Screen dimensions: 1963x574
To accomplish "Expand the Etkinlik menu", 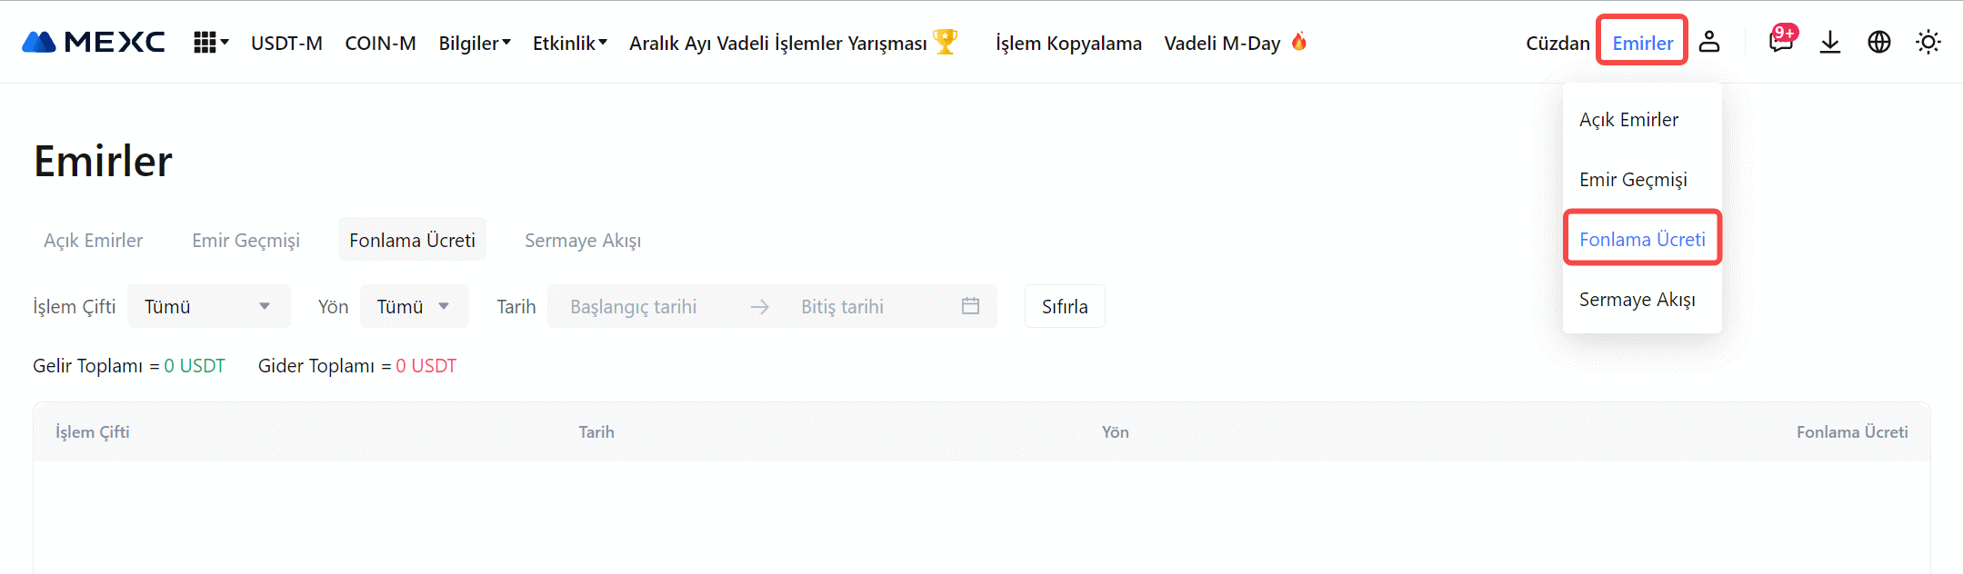I will pos(569,43).
